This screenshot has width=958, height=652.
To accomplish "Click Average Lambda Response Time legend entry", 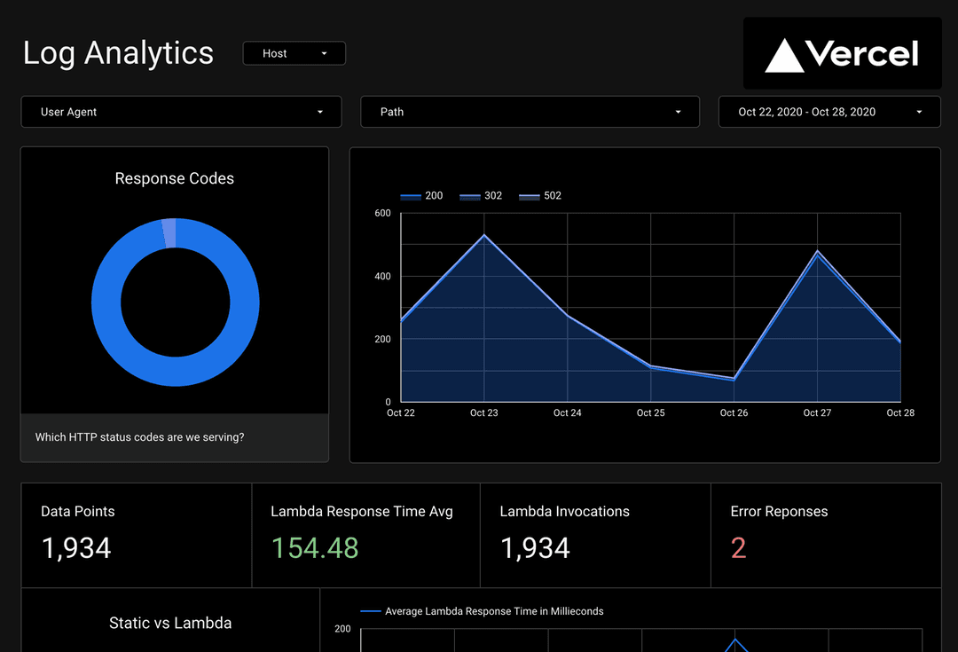I will click(x=482, y=611).
